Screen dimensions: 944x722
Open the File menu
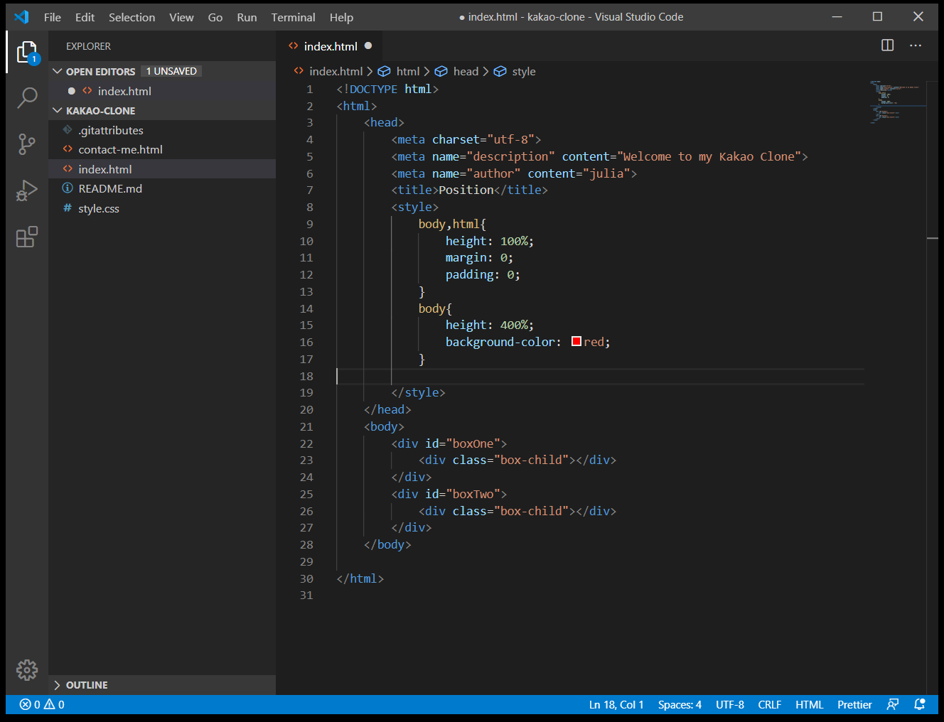point(53,17)
